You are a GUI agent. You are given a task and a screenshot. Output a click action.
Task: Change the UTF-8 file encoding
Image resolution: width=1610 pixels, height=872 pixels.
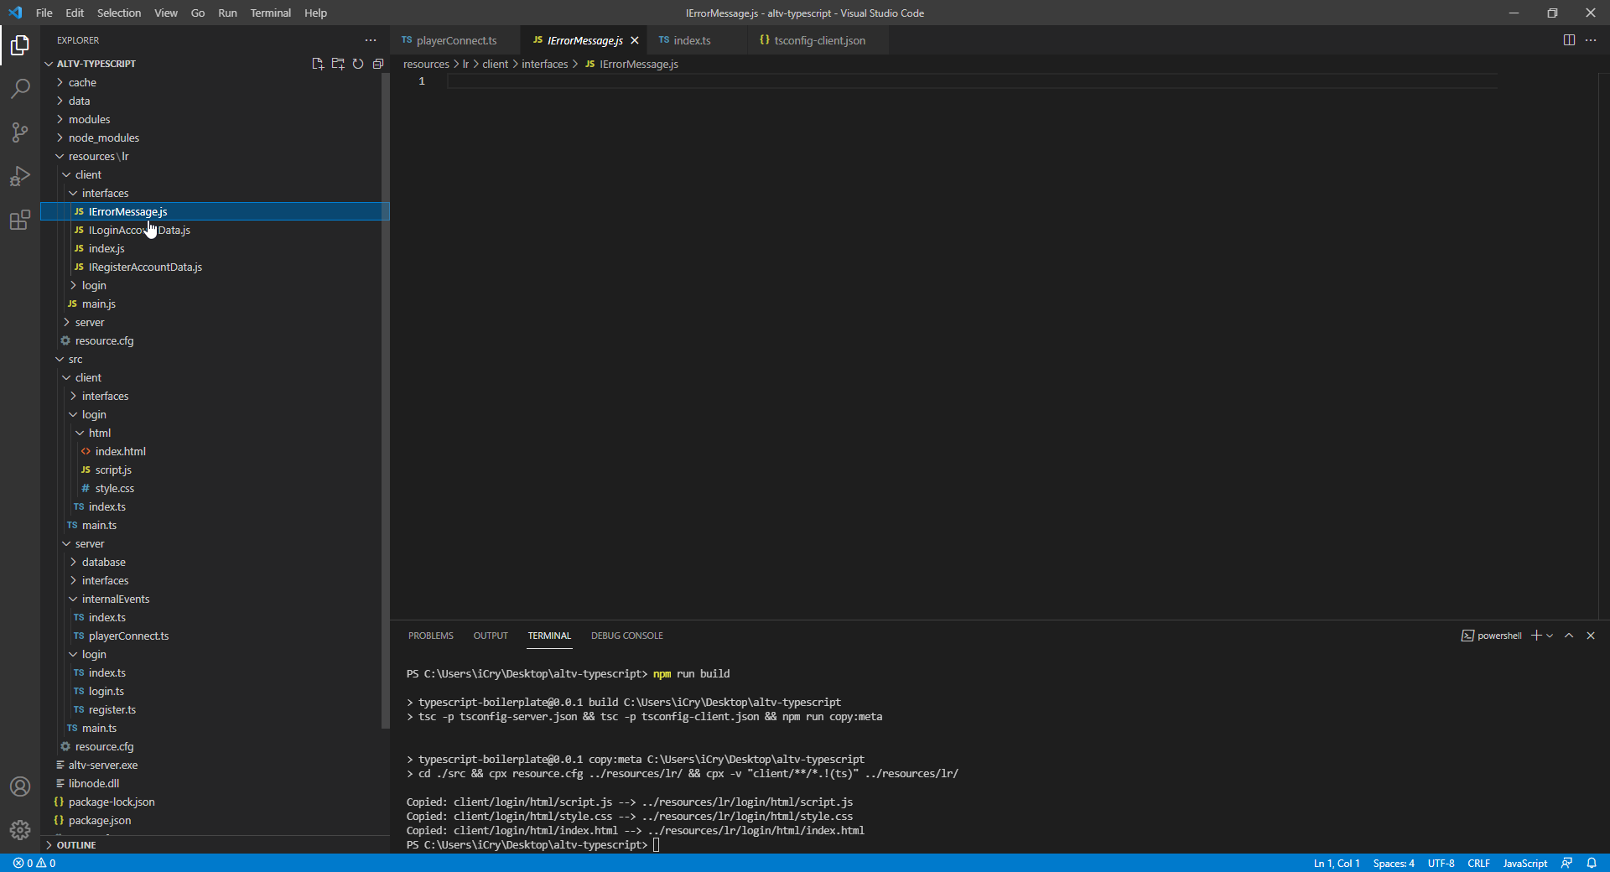(x=1441, y=863)
